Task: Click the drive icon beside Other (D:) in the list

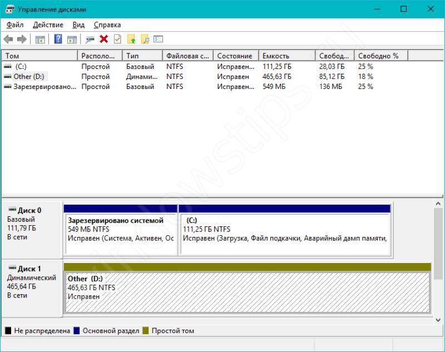Action: pos(8,77)
